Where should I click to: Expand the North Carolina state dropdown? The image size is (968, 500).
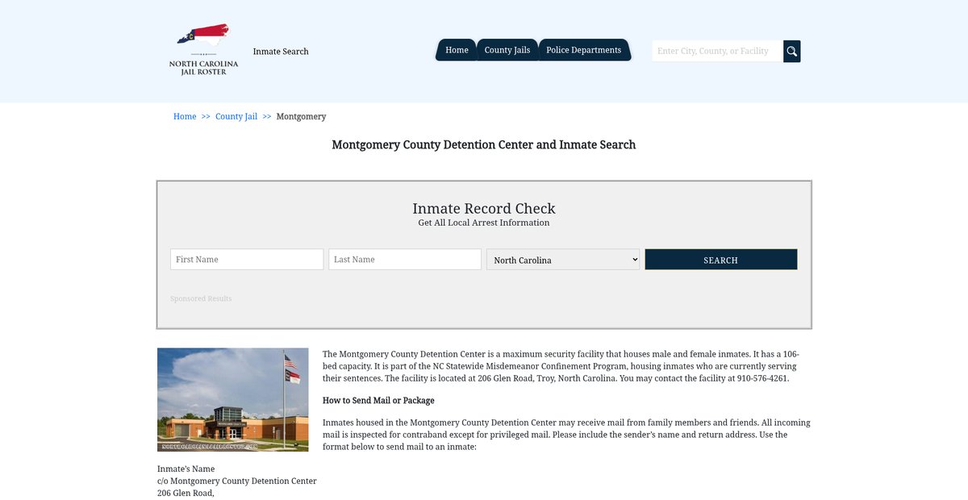click(x=563, y=260)
